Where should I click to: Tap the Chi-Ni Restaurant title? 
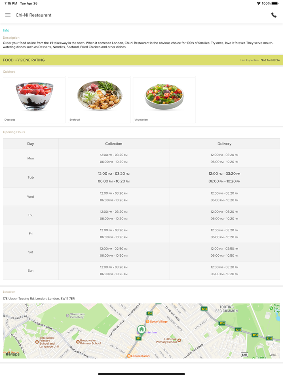tap(34, 15)
